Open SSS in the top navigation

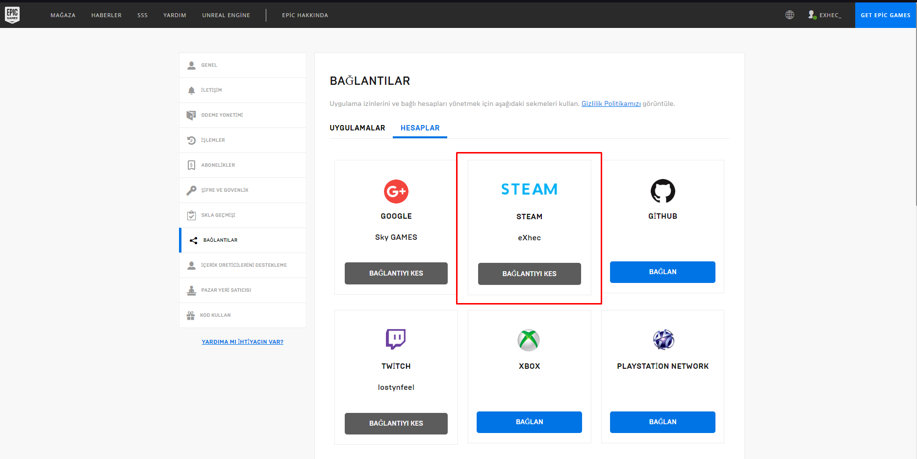142,15
